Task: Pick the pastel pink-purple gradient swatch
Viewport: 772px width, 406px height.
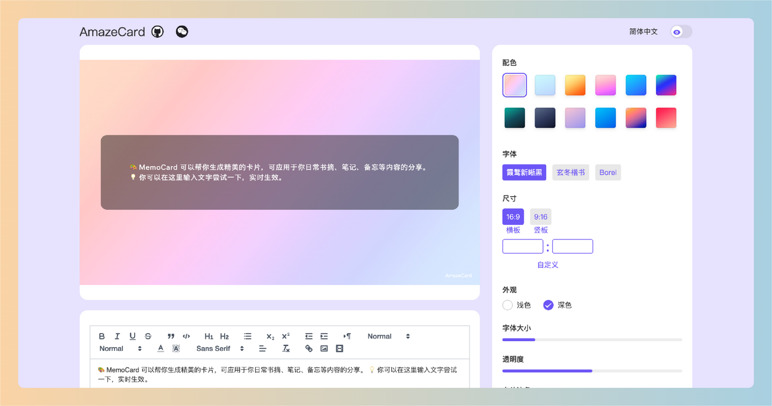Action: tap(515, 85)
